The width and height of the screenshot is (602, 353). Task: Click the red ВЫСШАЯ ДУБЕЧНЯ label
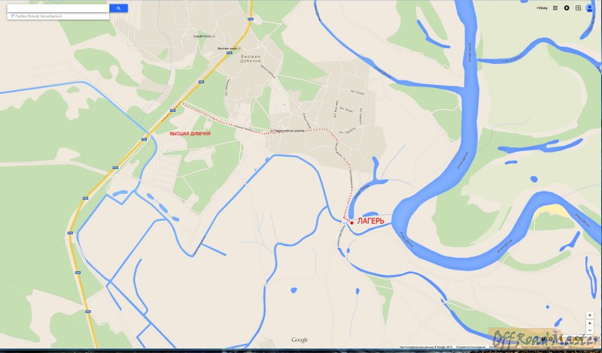coord(190,134)
